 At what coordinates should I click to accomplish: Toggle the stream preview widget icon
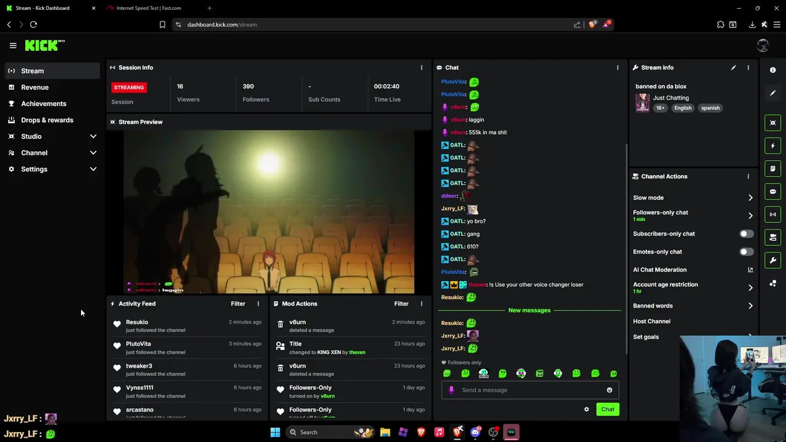point(773,123)
